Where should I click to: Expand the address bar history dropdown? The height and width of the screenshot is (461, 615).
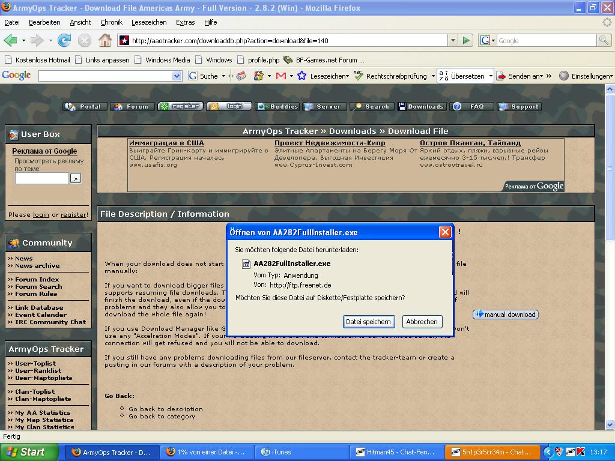pos(453,40)
